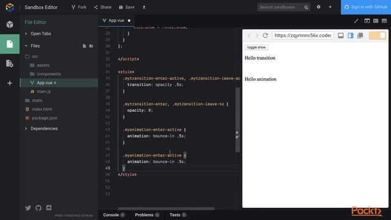Click the File Editor heading
391x220 pixels.
coord(35,22)
